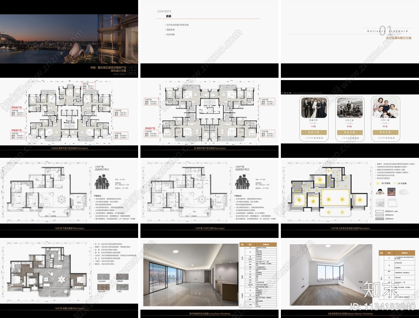Select the 复合木地板 material swatch
The height and width of the screenshot is (318, 419).
(x=103, y=287)
